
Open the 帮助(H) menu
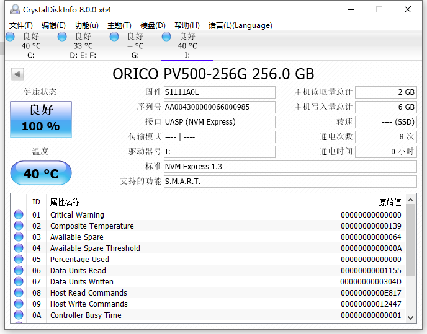pyautogui.click(x=187, y=25)
